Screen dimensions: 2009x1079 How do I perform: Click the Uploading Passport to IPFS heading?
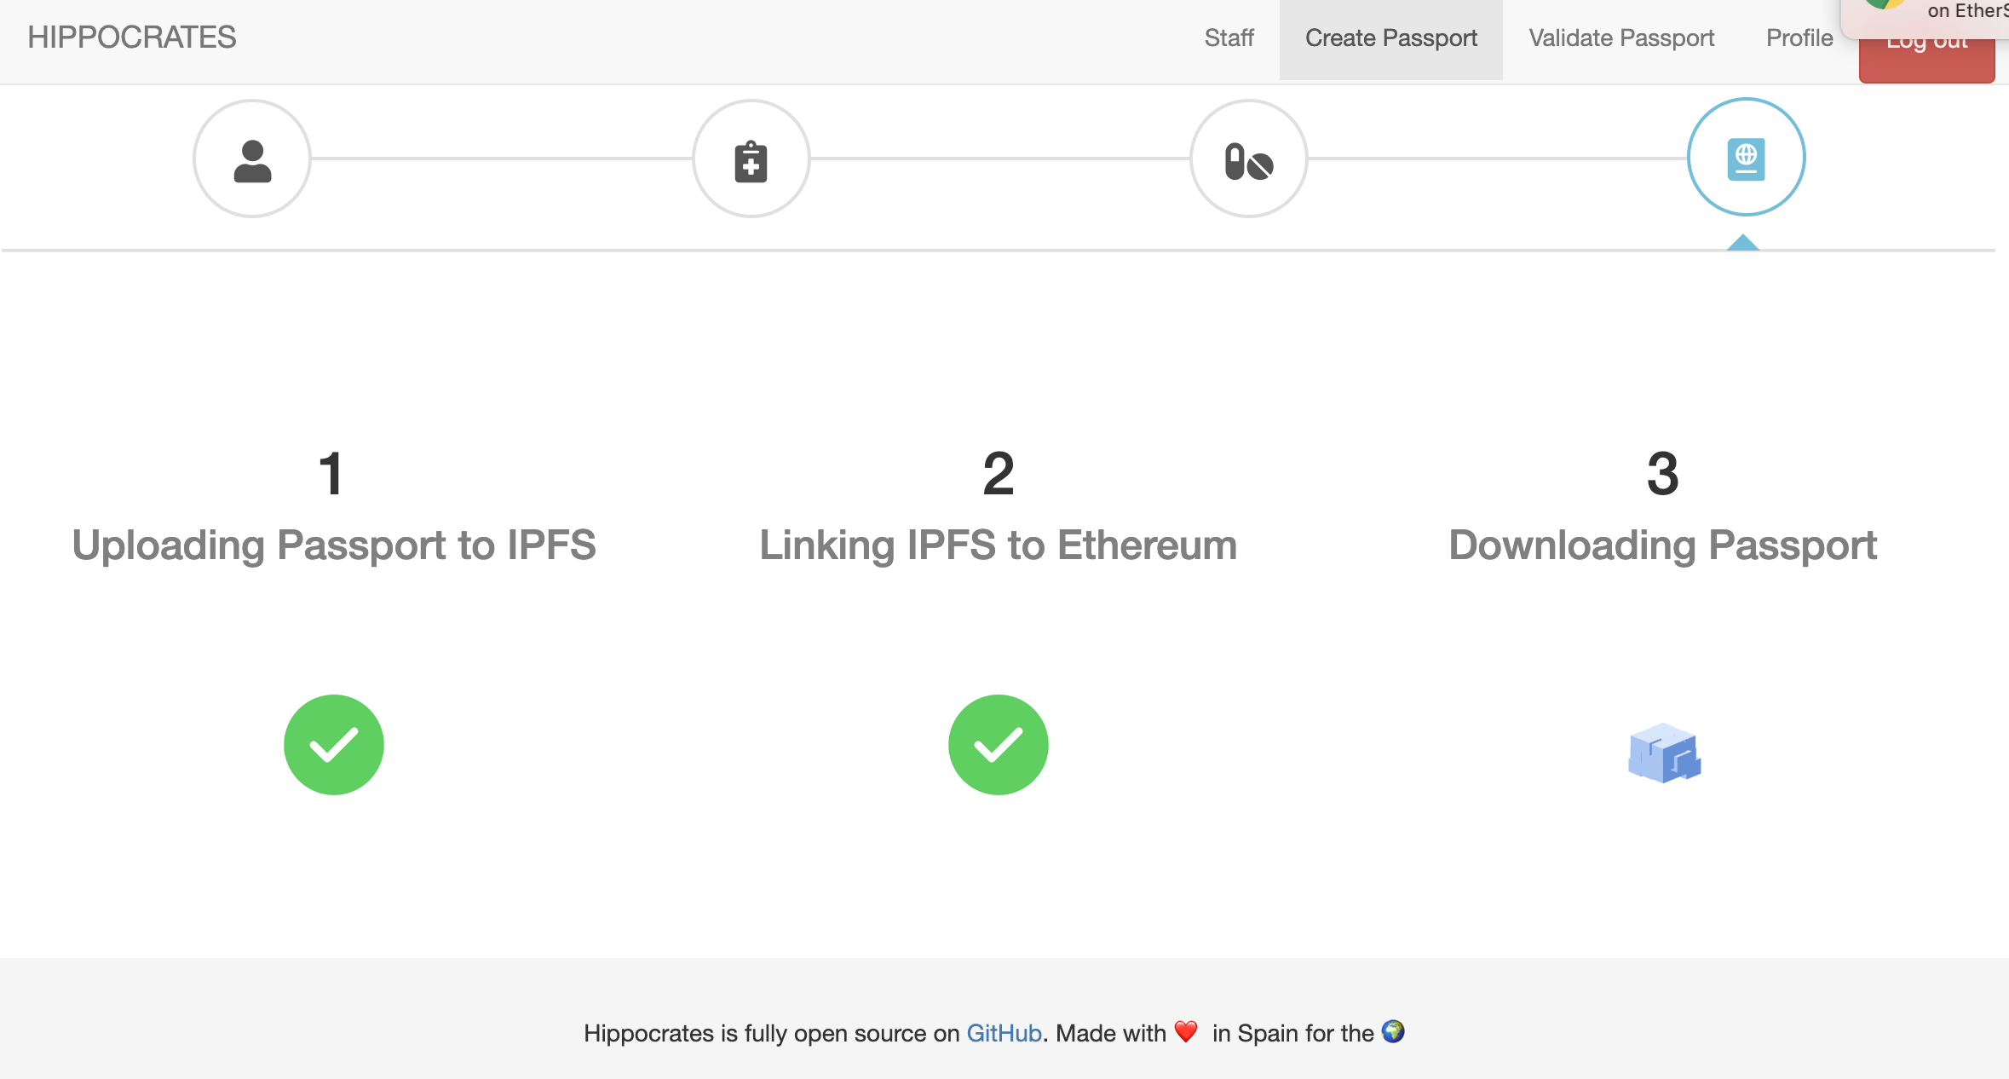coord(334,545)
